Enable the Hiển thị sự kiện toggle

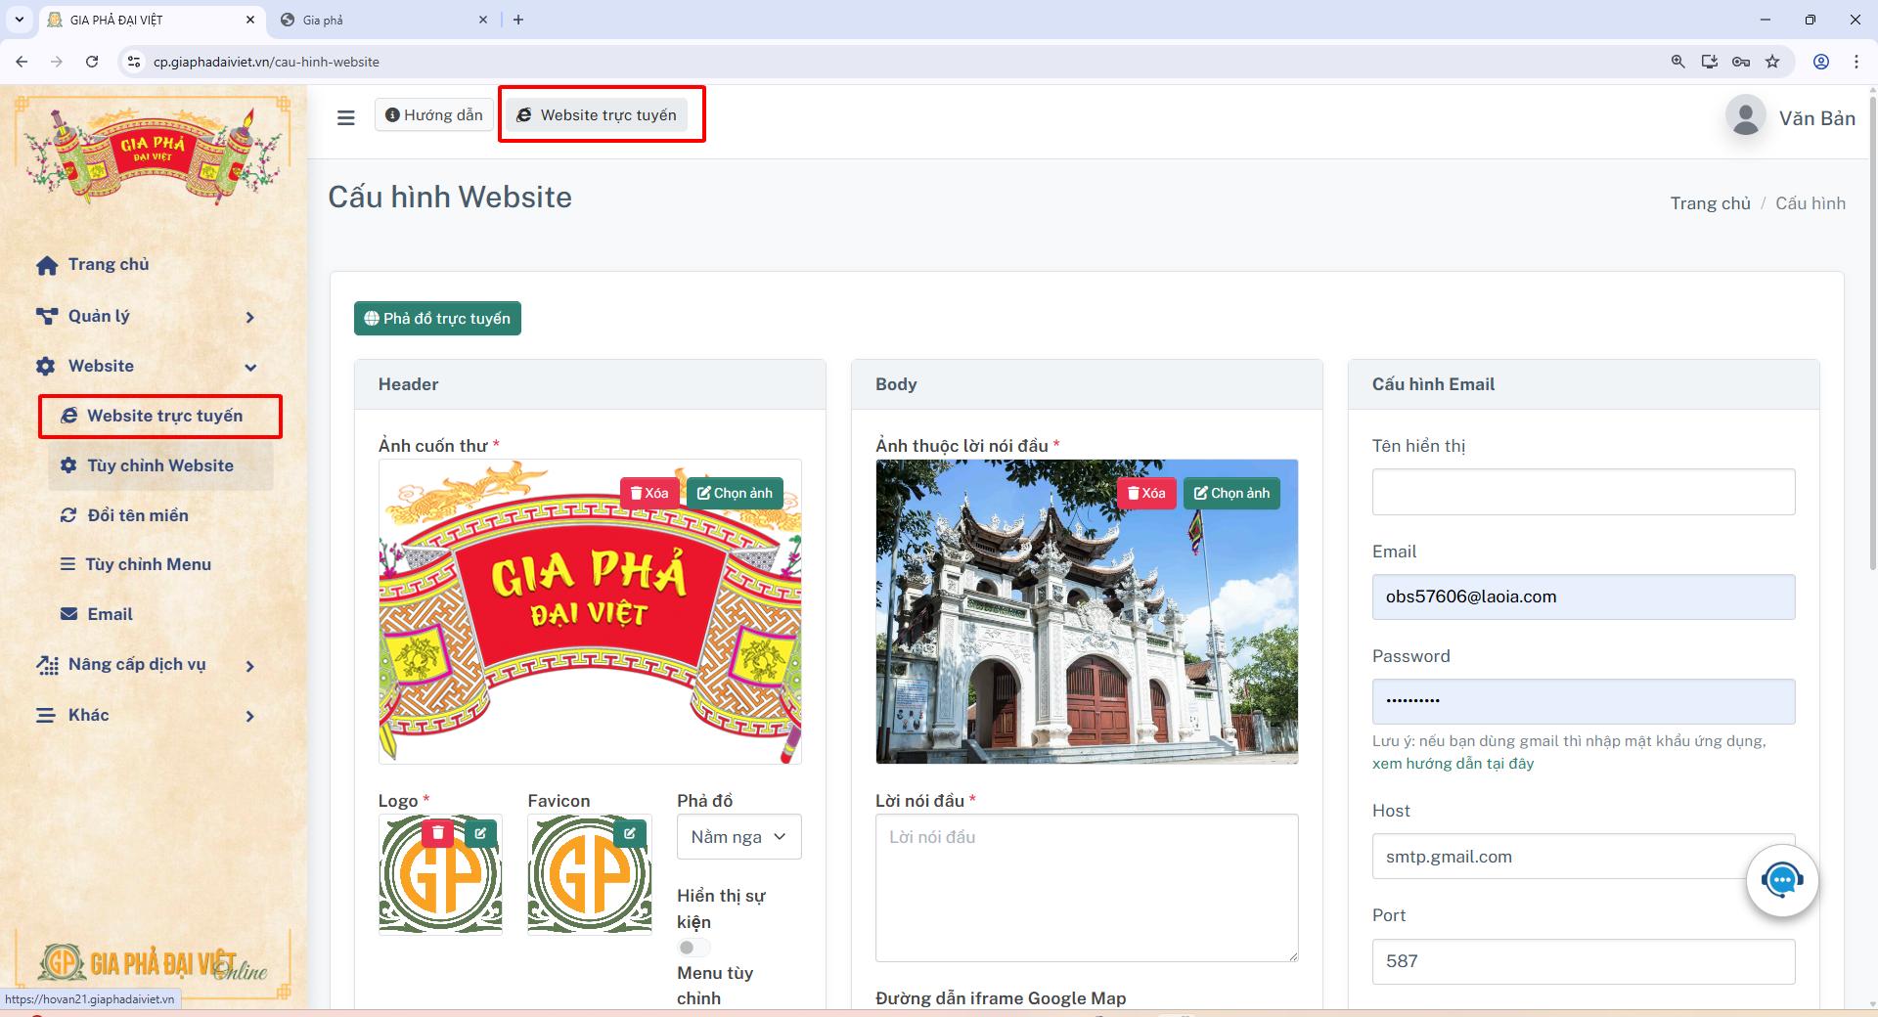click(x=693, y=947)
